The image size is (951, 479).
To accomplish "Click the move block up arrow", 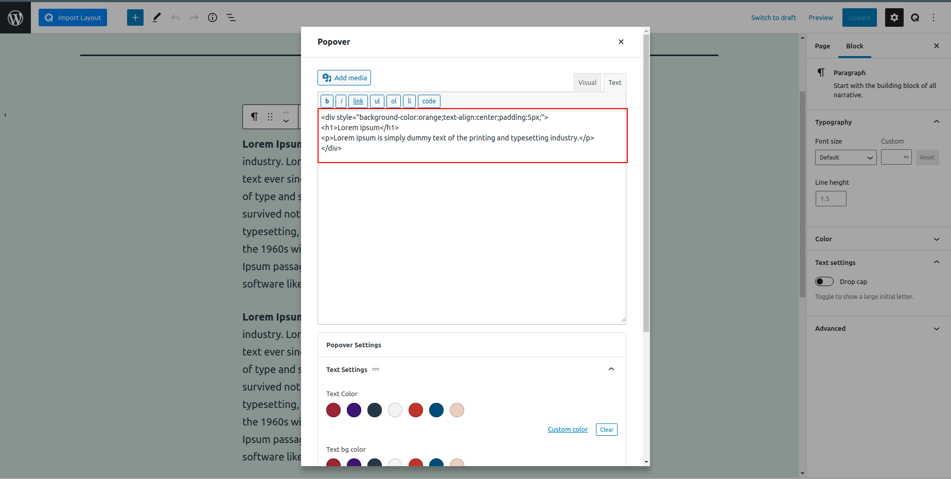I will 286,112.
